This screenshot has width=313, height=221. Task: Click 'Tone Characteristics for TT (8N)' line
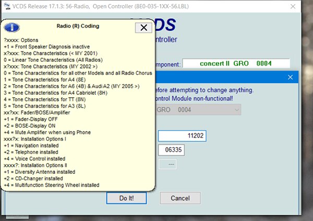(x=45, y=99)
